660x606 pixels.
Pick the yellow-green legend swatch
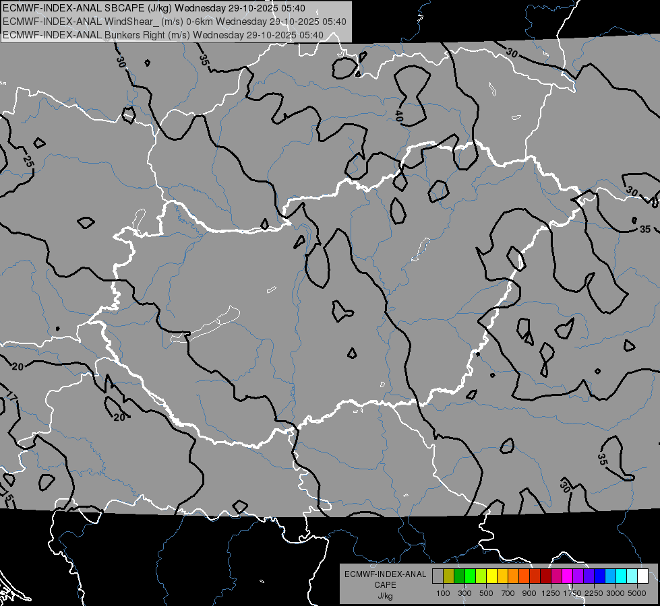(x=481, y=576)
